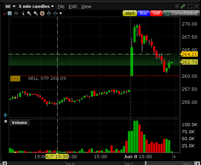Click the Buy button
Image resolution: width=201 pixels, height=165 pixels.
(143, 13)
